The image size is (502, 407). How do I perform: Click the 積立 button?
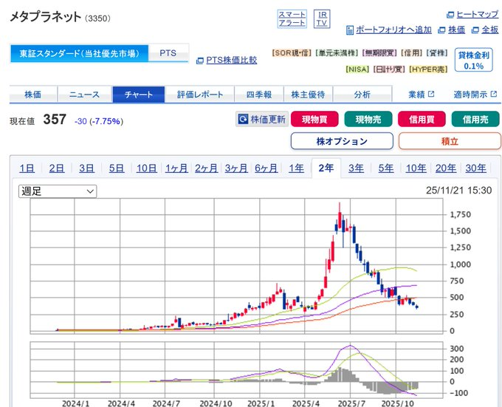tap(450, 141)
